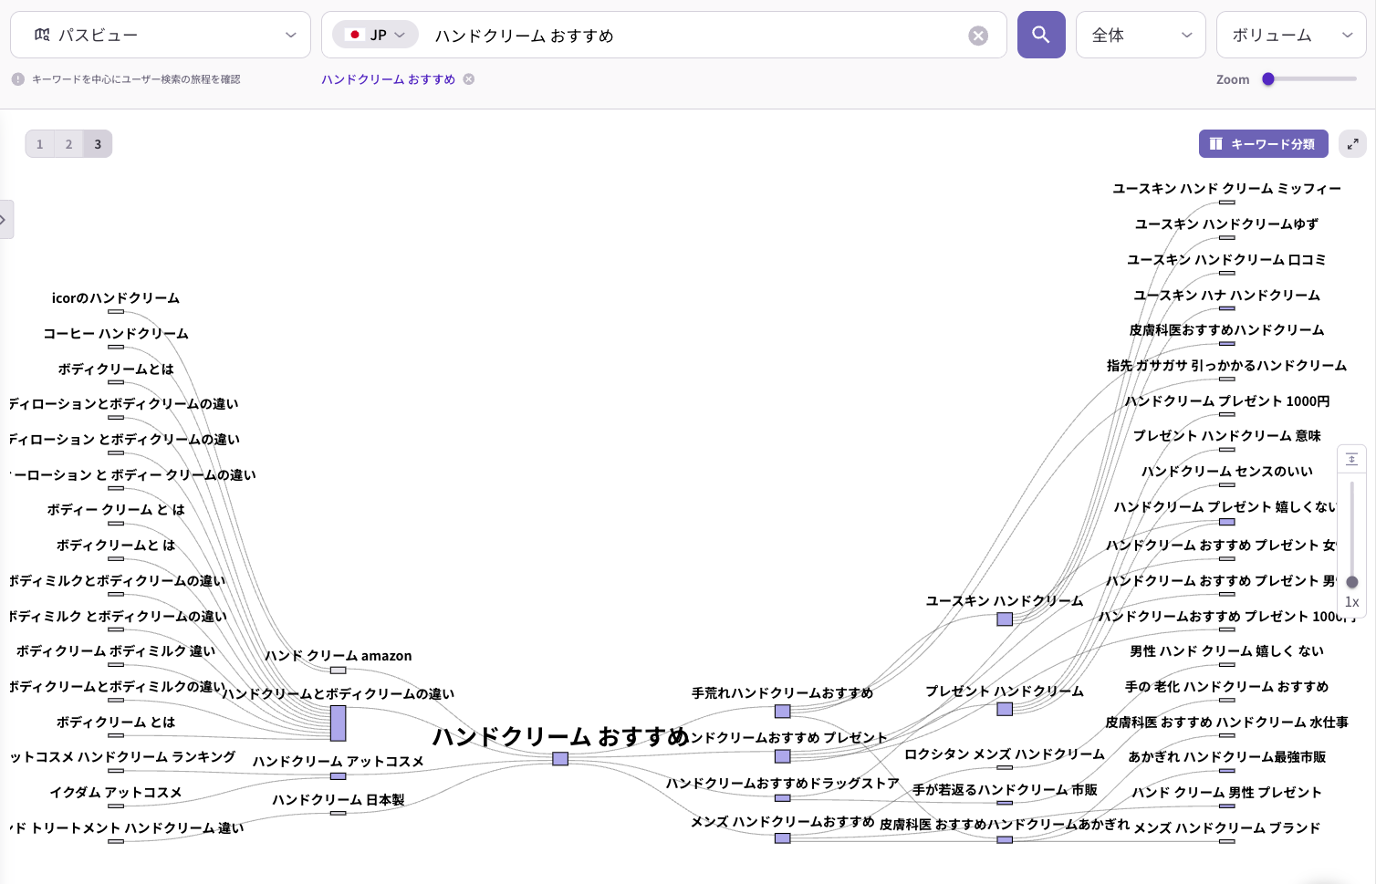The width and height of the screenshot is (1376, 884).
Task: Open the collapsed left panel via the chevron
Action: click(5, 219)
